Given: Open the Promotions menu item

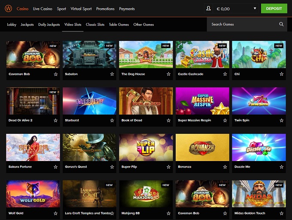Looking at the screenshot, I should tap(105, 9).
